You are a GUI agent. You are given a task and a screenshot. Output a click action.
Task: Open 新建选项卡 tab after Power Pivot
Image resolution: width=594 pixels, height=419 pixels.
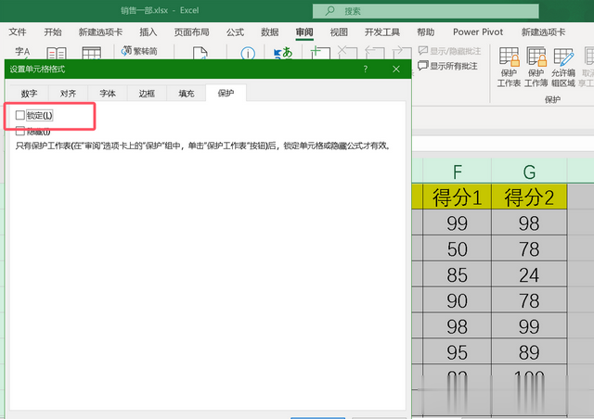tap(543, 32)
